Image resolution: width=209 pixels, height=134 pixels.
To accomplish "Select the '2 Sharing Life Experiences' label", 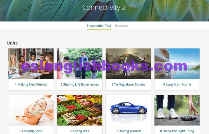I will (x=79, y=84).
